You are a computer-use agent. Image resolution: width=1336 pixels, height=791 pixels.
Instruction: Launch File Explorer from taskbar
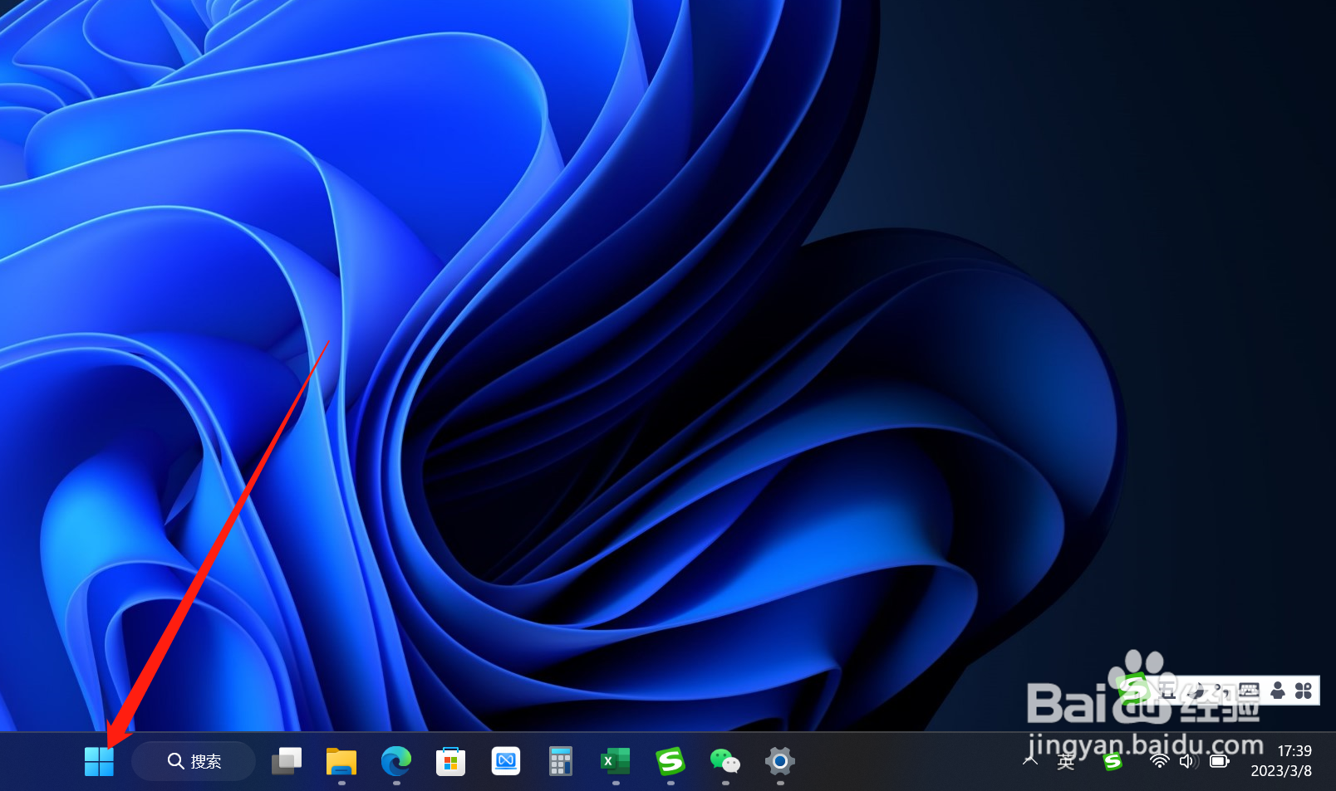(341, 761)
